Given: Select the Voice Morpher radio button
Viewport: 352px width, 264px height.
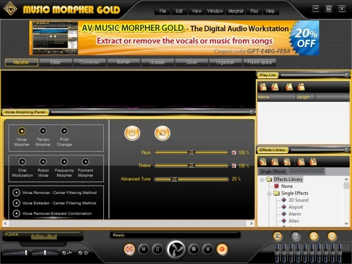Looking at the screenshot, I should pos(22,131).
